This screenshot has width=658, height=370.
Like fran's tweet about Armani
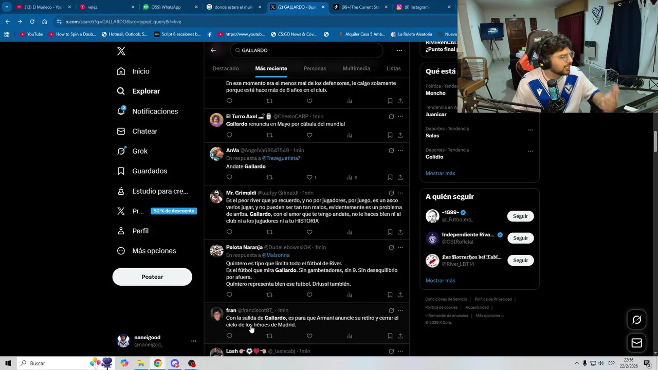point(309,336)
